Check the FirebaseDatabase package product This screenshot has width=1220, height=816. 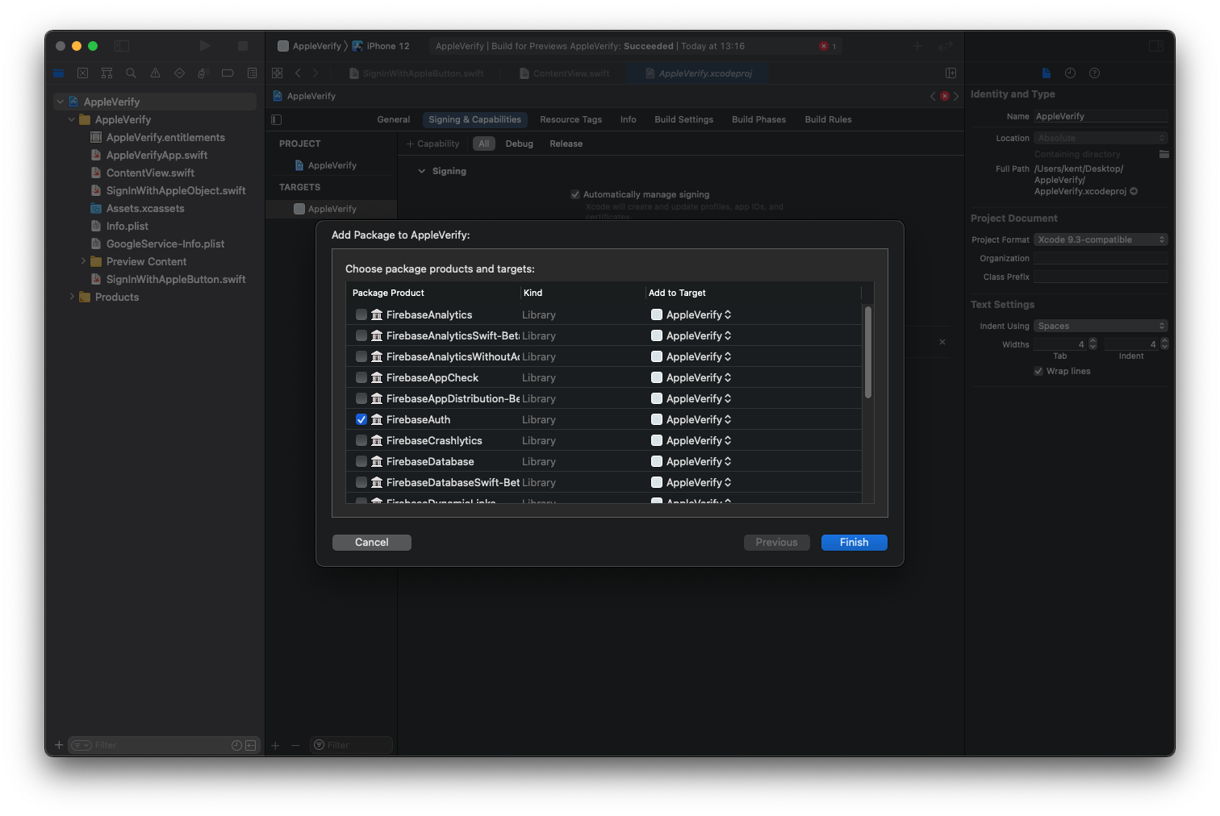click(361, 461)
